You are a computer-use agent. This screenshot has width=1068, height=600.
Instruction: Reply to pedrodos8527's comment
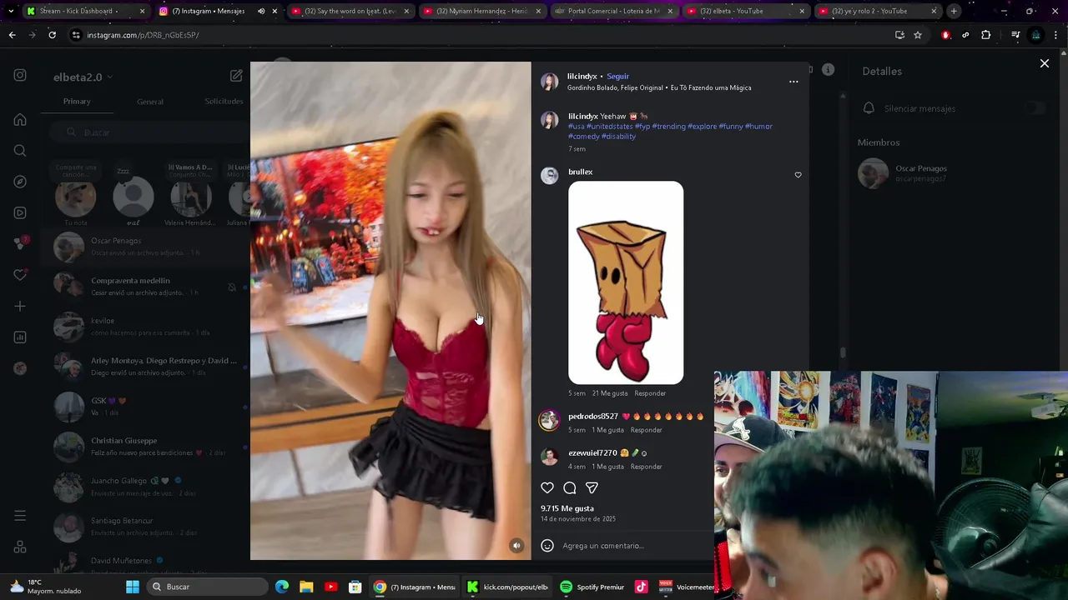tap(647, 430)
